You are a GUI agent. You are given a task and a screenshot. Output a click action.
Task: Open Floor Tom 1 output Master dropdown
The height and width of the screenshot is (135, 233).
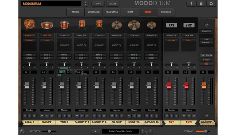click(82, 110)
